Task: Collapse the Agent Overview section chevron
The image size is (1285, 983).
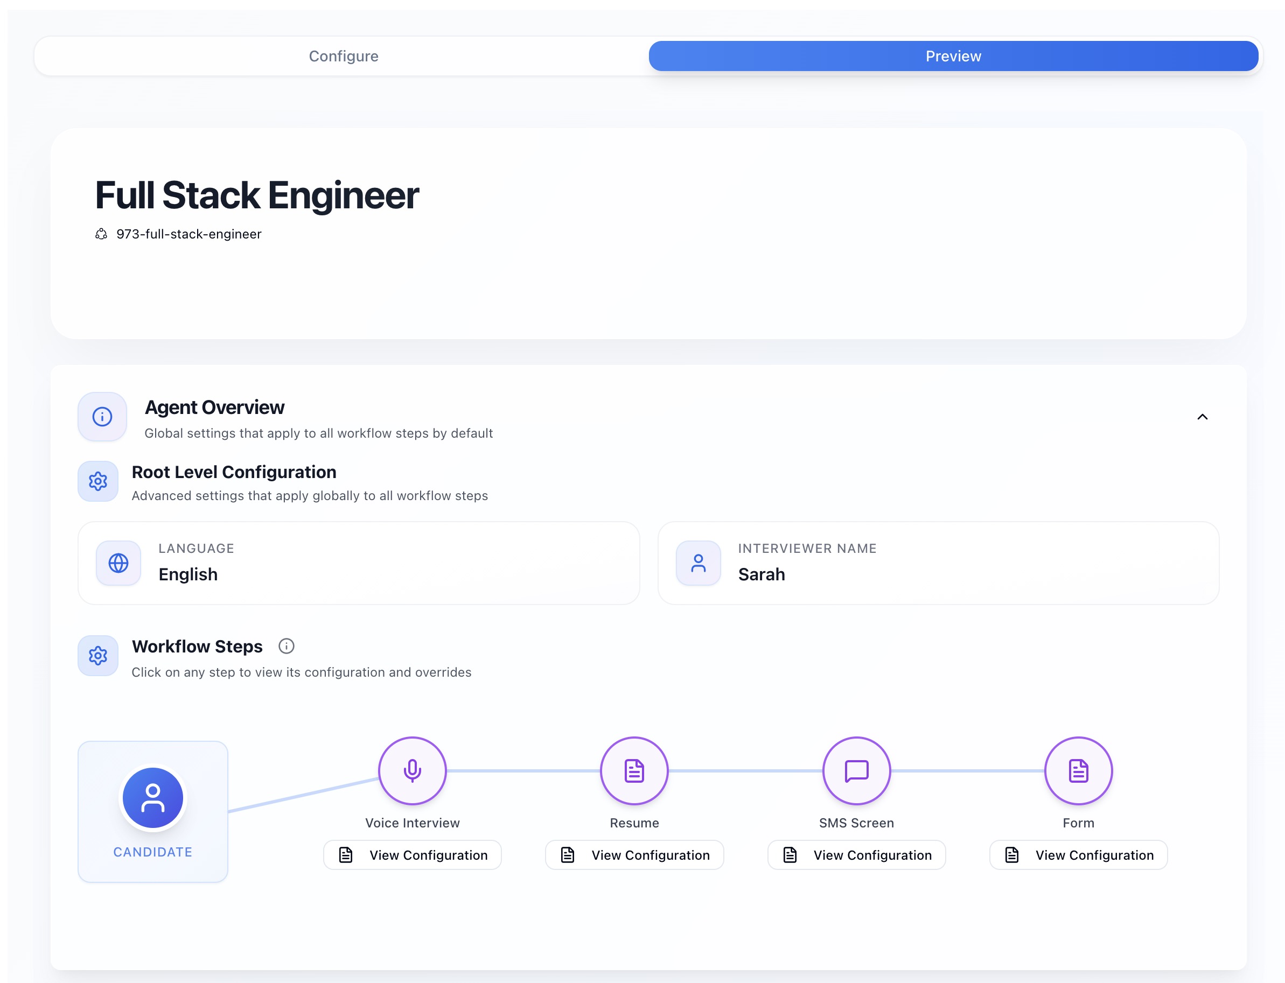Action: click(1202, 417)
